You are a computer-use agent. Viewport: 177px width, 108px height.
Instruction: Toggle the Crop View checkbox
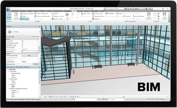[x=22, y=41]
